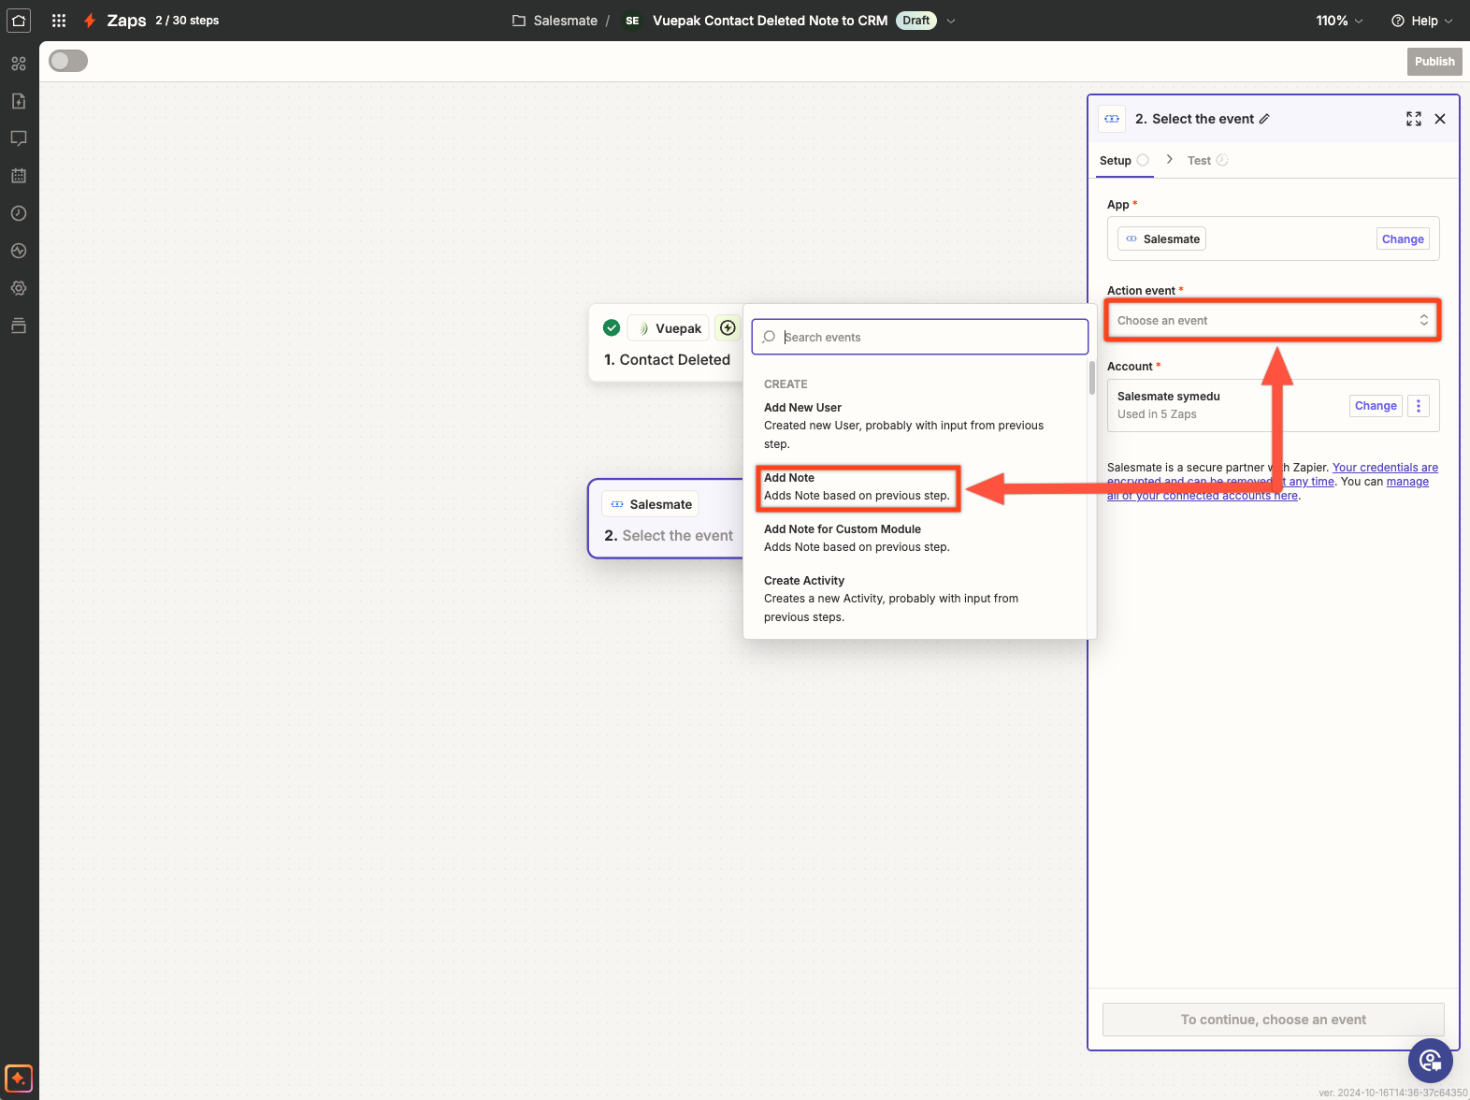Open the apps grid menu
Image resolution: width=1470 pixels, height=1100 pixels.
(59, 21)
